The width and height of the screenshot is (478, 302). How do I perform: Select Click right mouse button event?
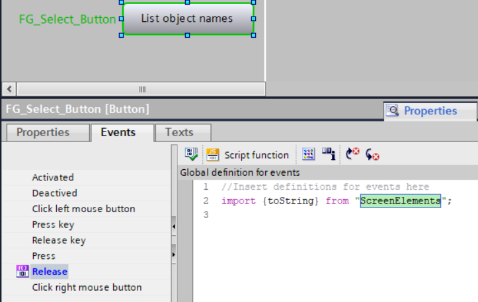click(x=87, y=287)
